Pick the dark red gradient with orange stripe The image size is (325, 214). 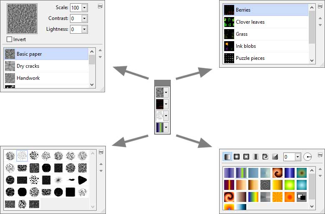[x=229, y=185]
